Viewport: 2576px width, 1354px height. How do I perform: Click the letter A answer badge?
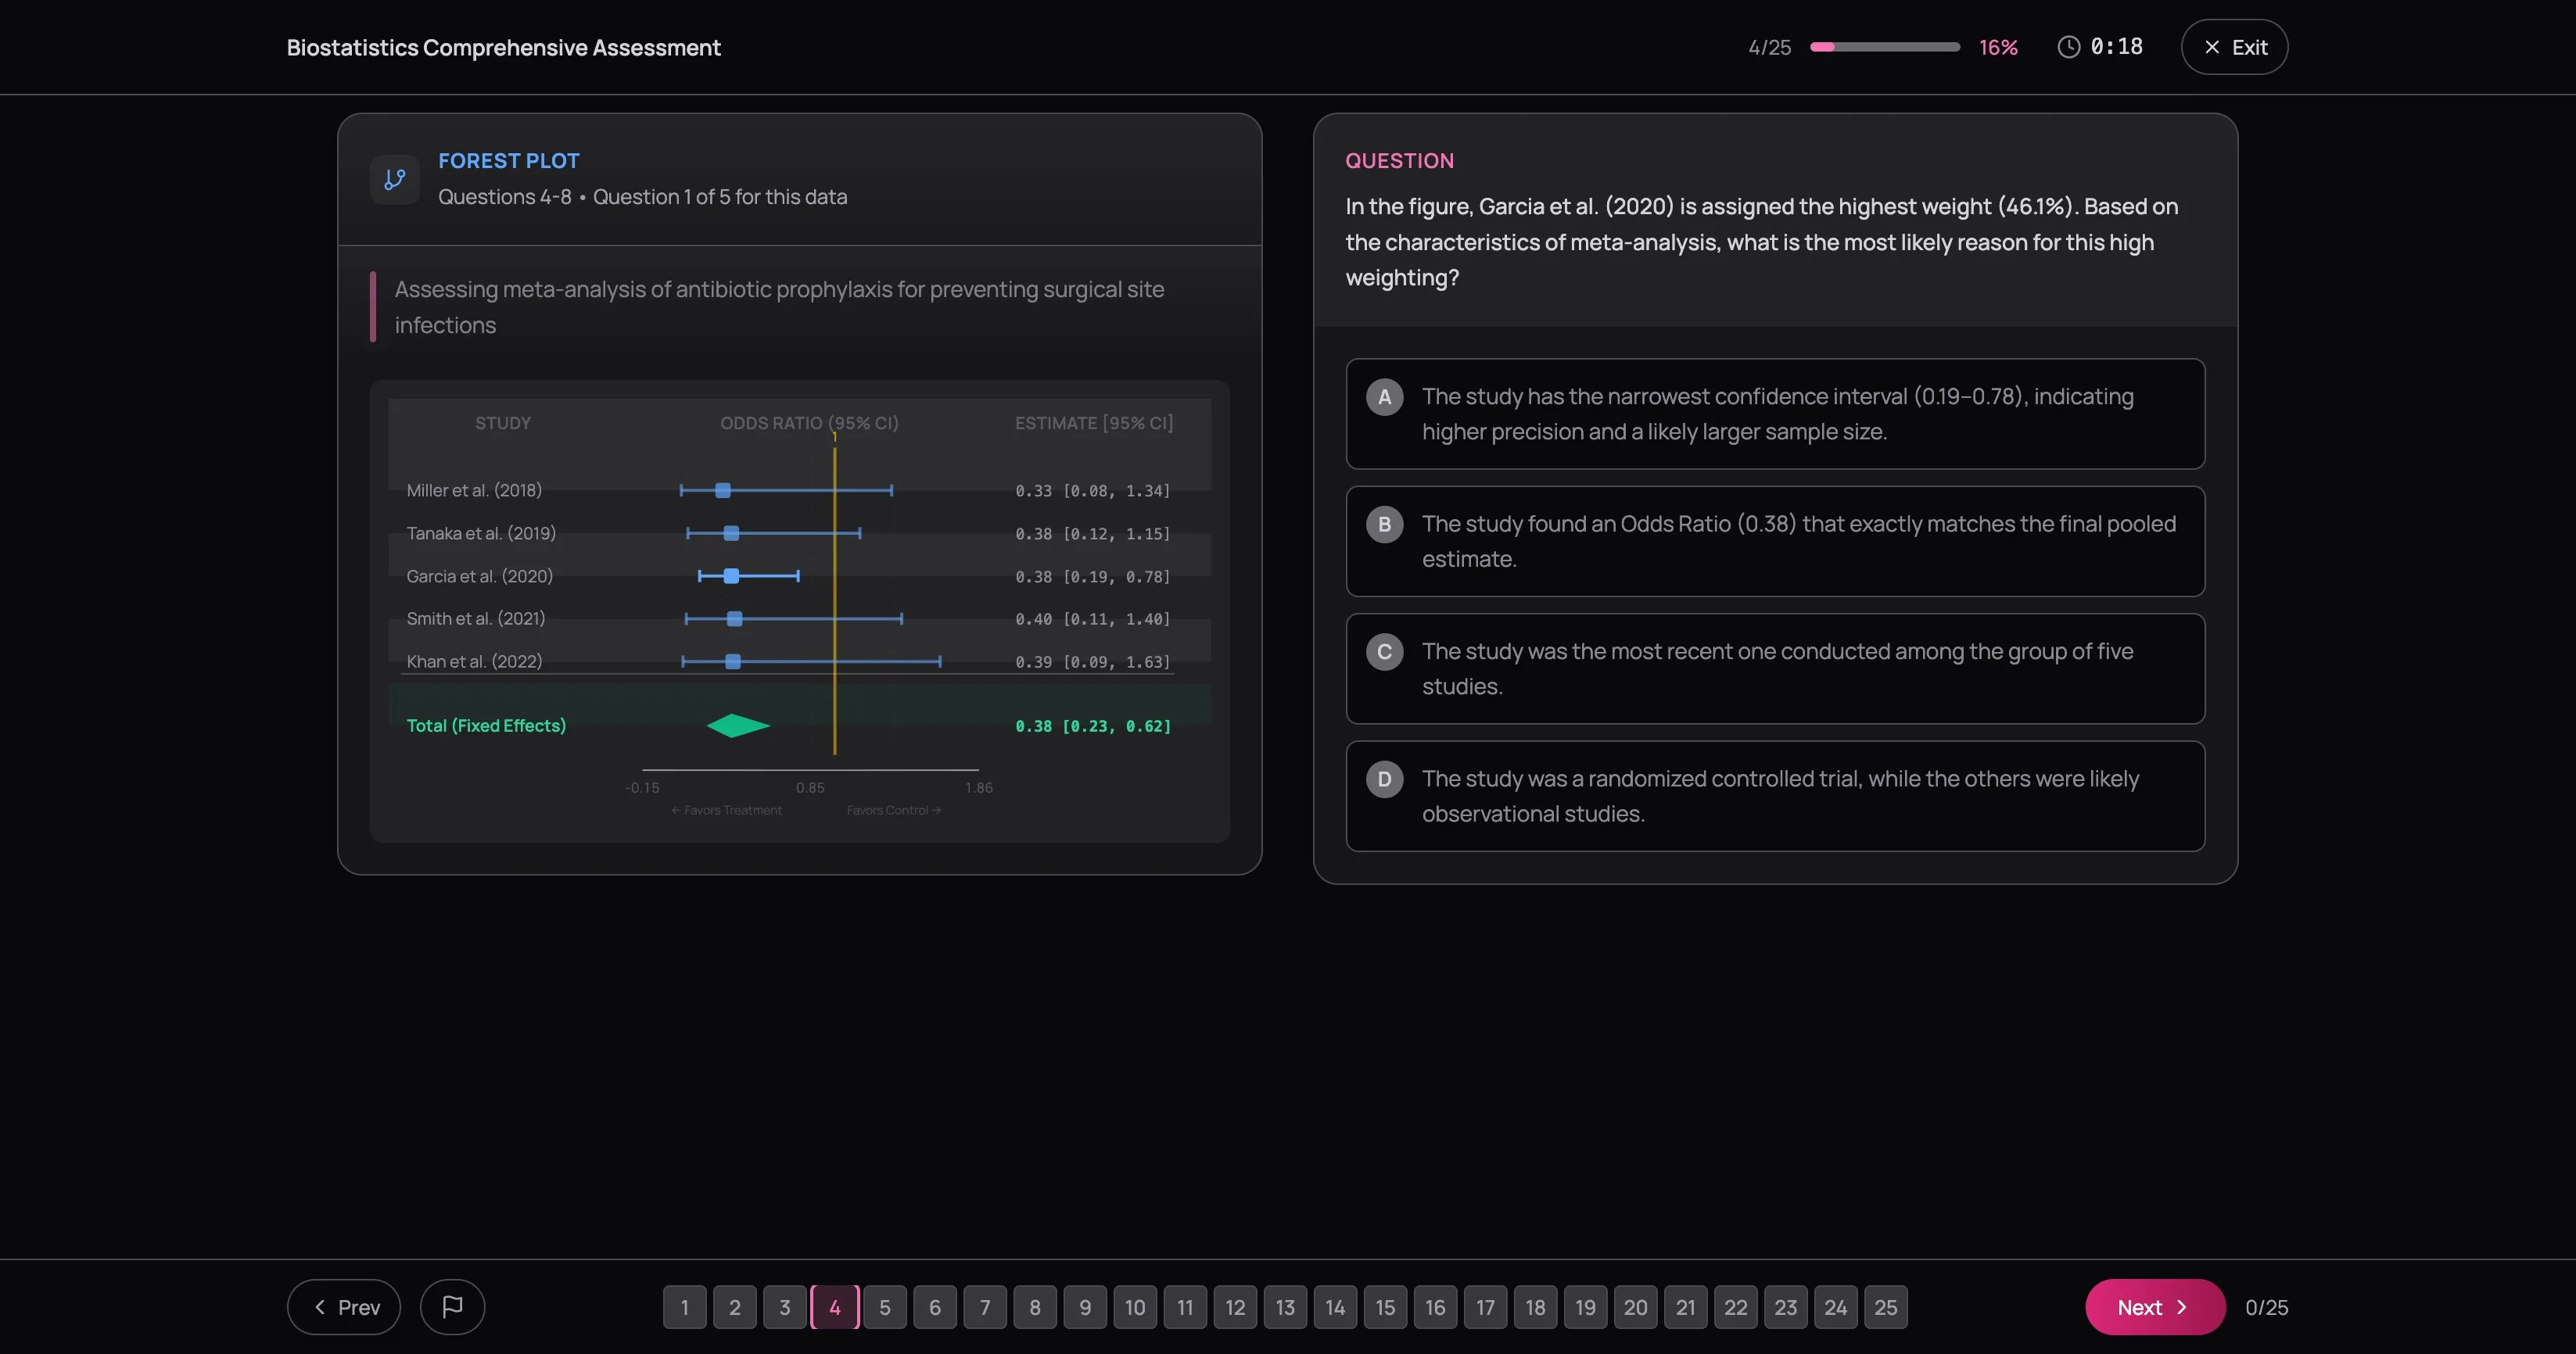pyautogui.click(x=1385, y=396)
